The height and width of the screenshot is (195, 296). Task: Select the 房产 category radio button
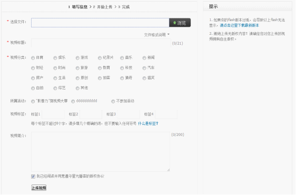pos(33,78)
